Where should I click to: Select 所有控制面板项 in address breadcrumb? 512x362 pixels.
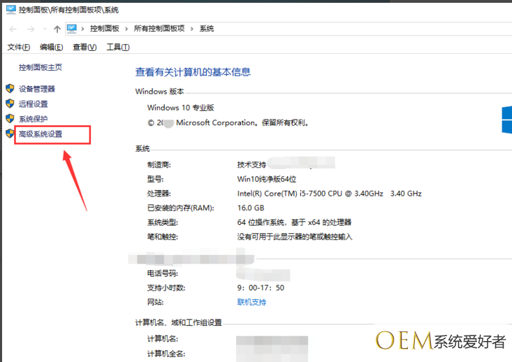[159, 29]
